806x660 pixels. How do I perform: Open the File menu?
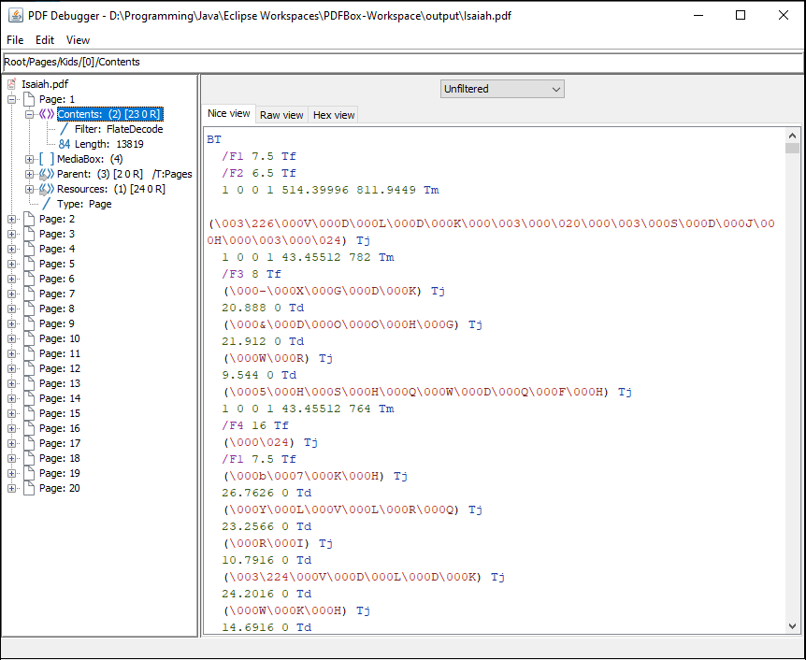15,40
